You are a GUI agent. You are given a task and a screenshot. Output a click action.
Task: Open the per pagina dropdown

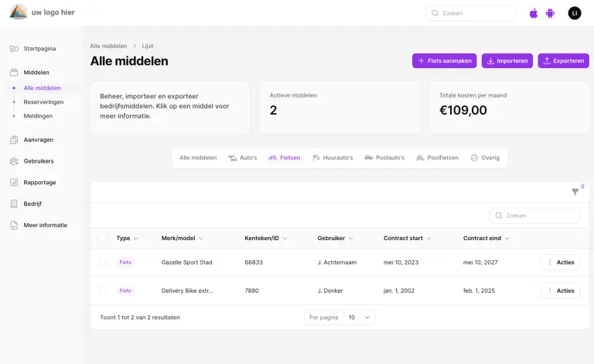358,318
